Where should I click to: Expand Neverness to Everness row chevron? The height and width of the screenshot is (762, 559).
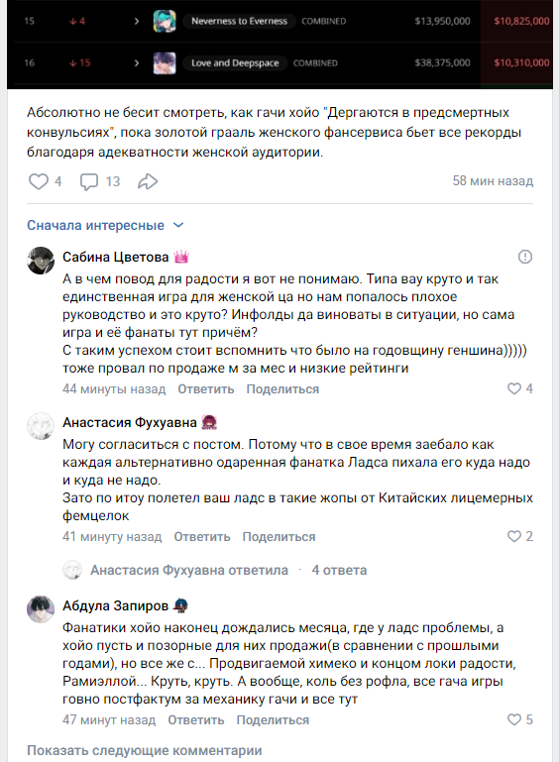137,21
